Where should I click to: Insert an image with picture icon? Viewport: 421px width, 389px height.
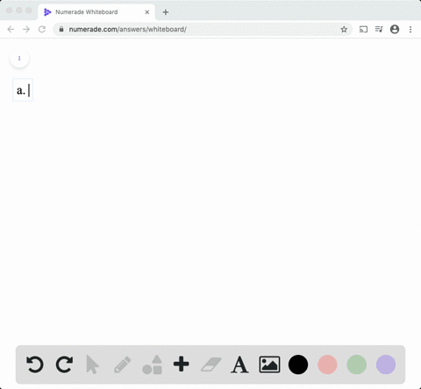[269, 364]
